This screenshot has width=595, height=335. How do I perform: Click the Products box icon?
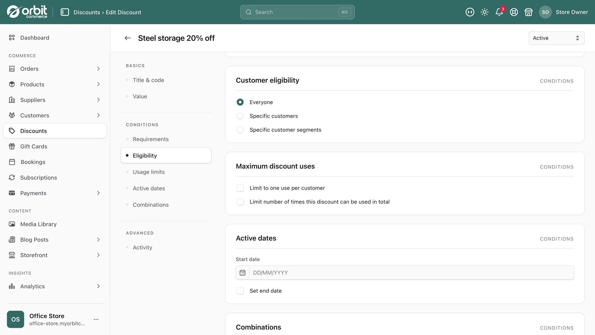click(12, 84)
